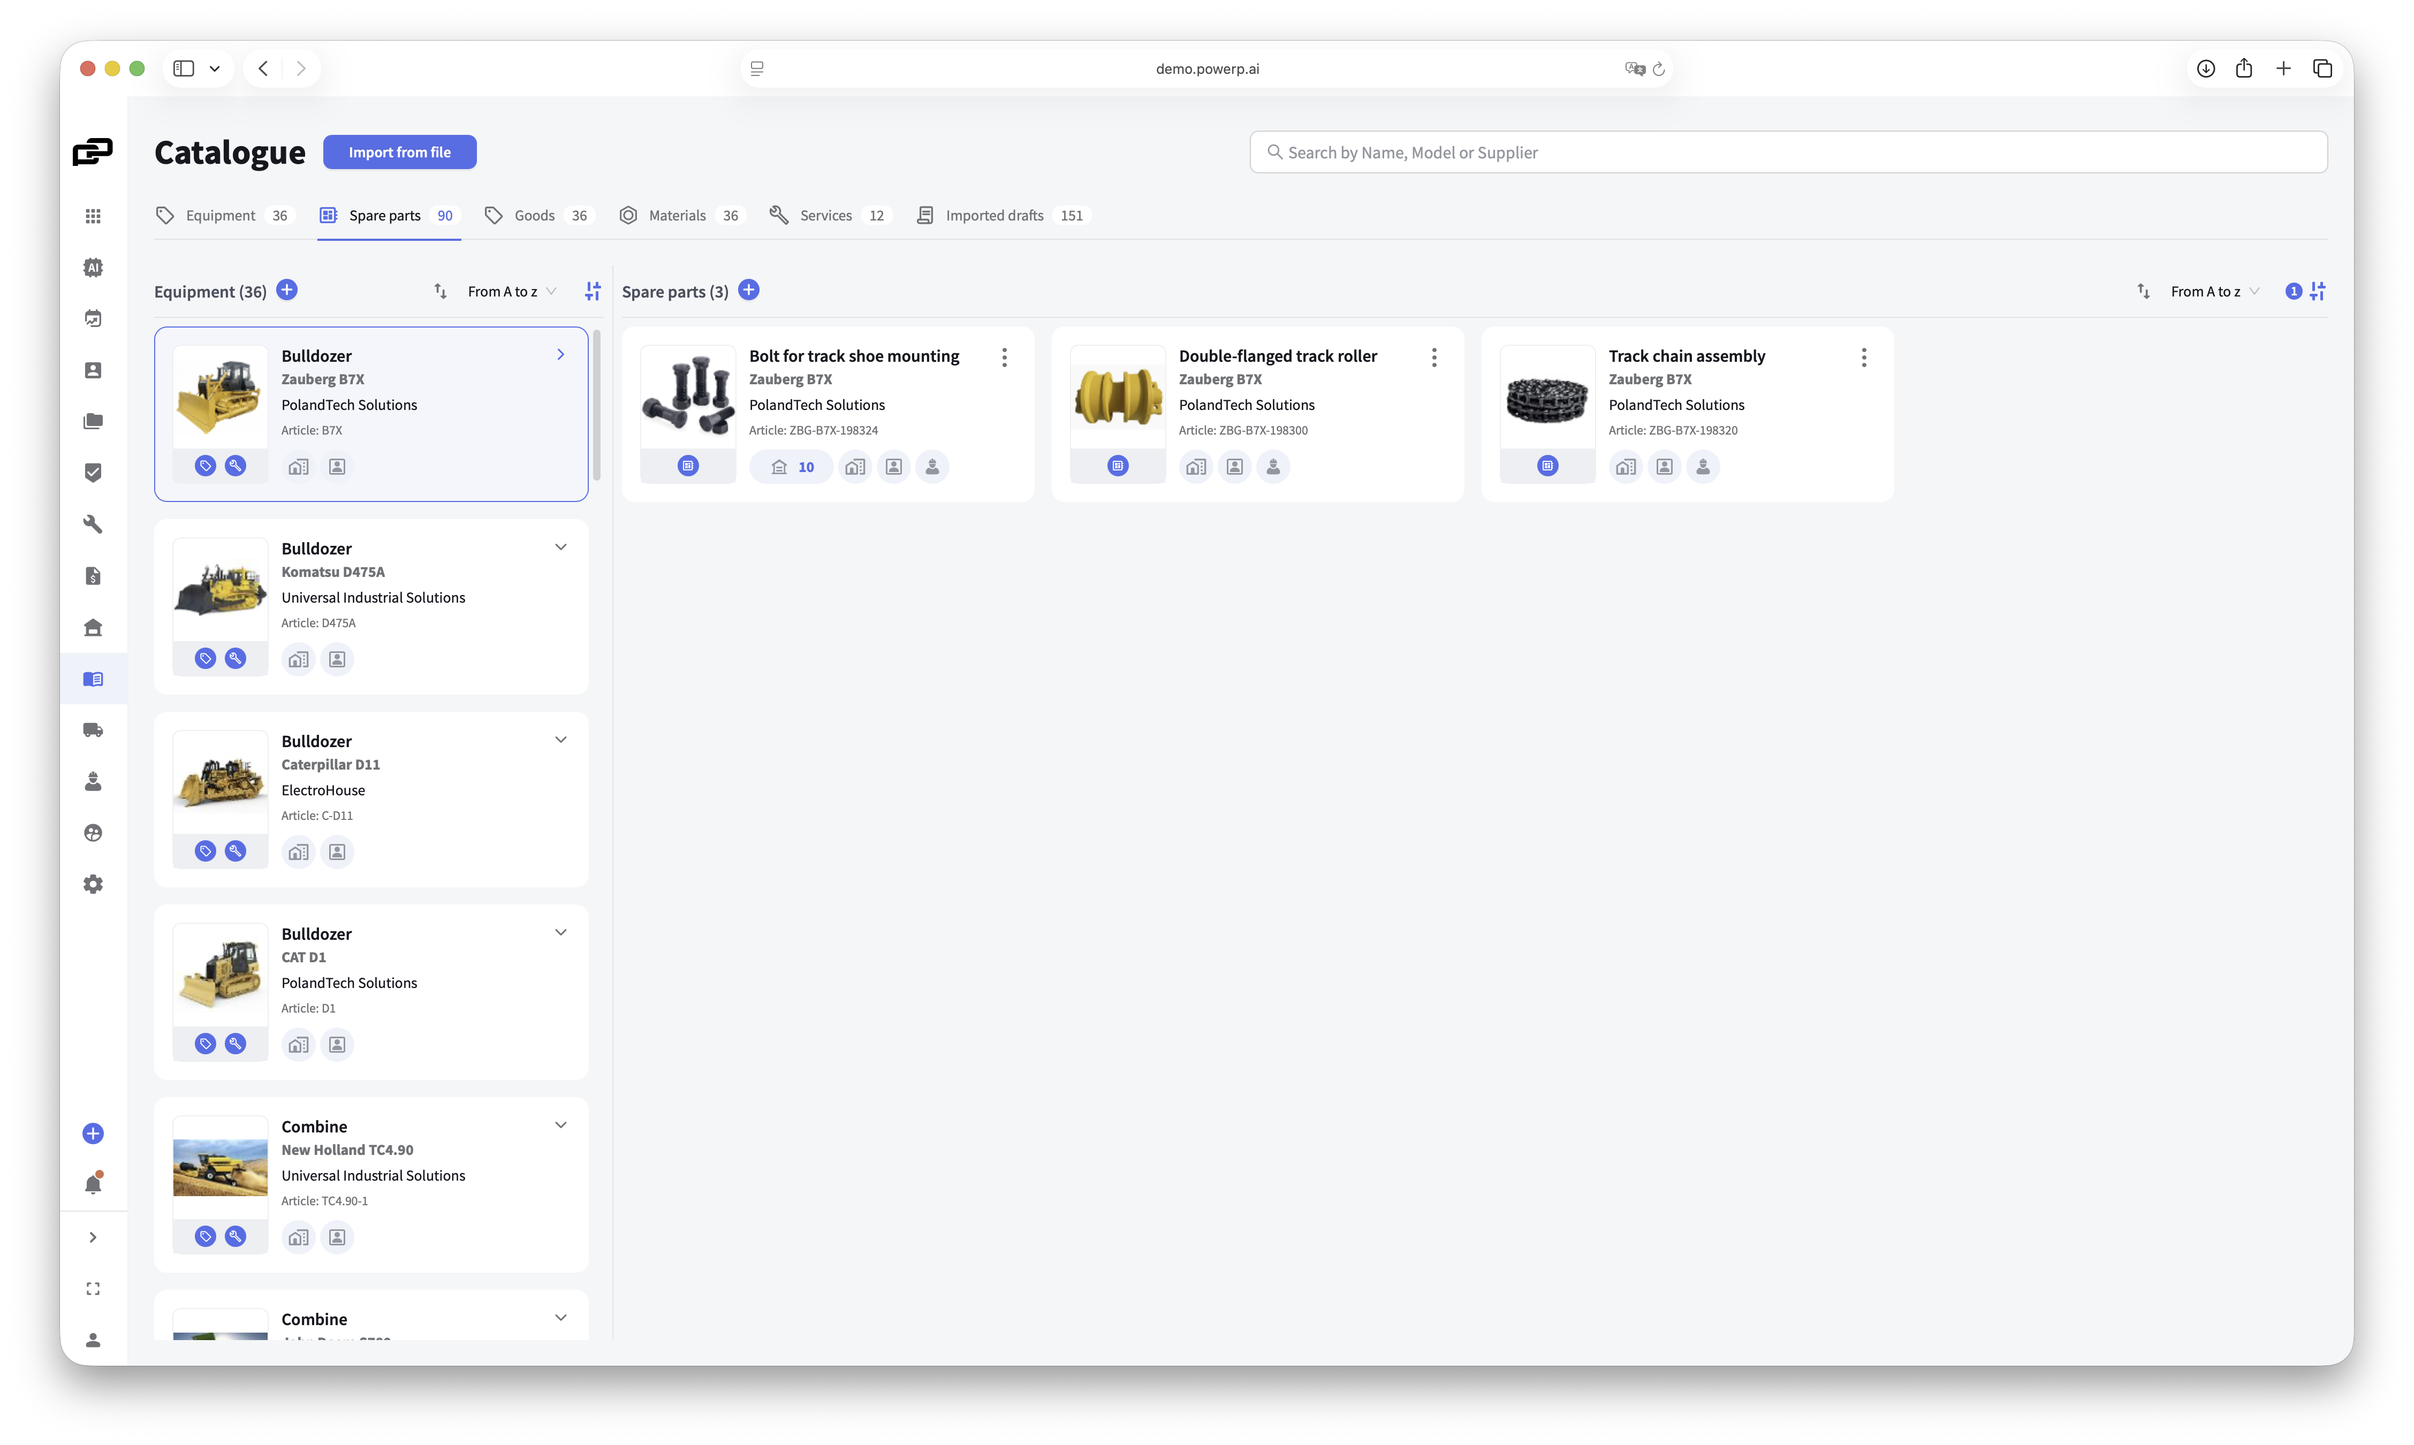The image size is (2414, 1445).
Task: Open three-dot menu for Track chain assembly
Action: 1864,358
